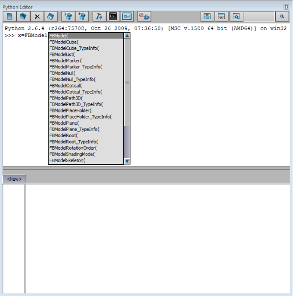Viewport: 293px width, 296px height.
Task: Select FBModelList( completion entry
Action: (86, 55)
